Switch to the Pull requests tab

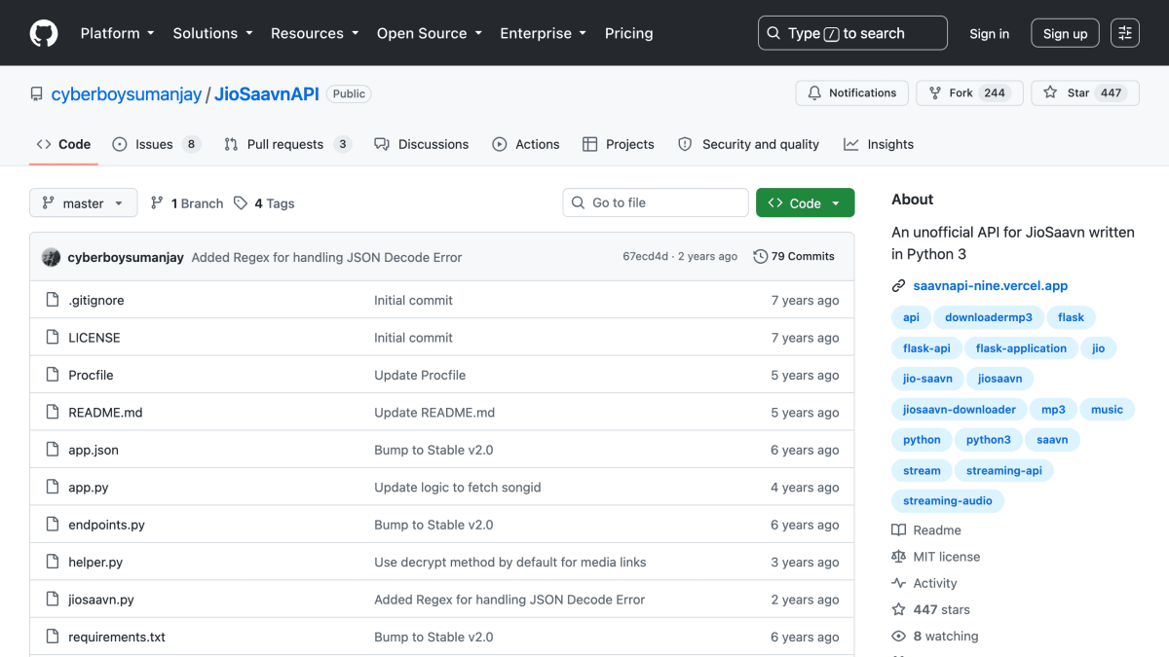click(x=287, y=144)
